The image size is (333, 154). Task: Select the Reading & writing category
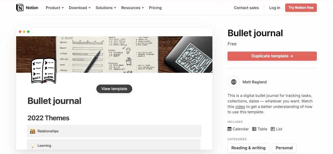[x=248, y=148]
